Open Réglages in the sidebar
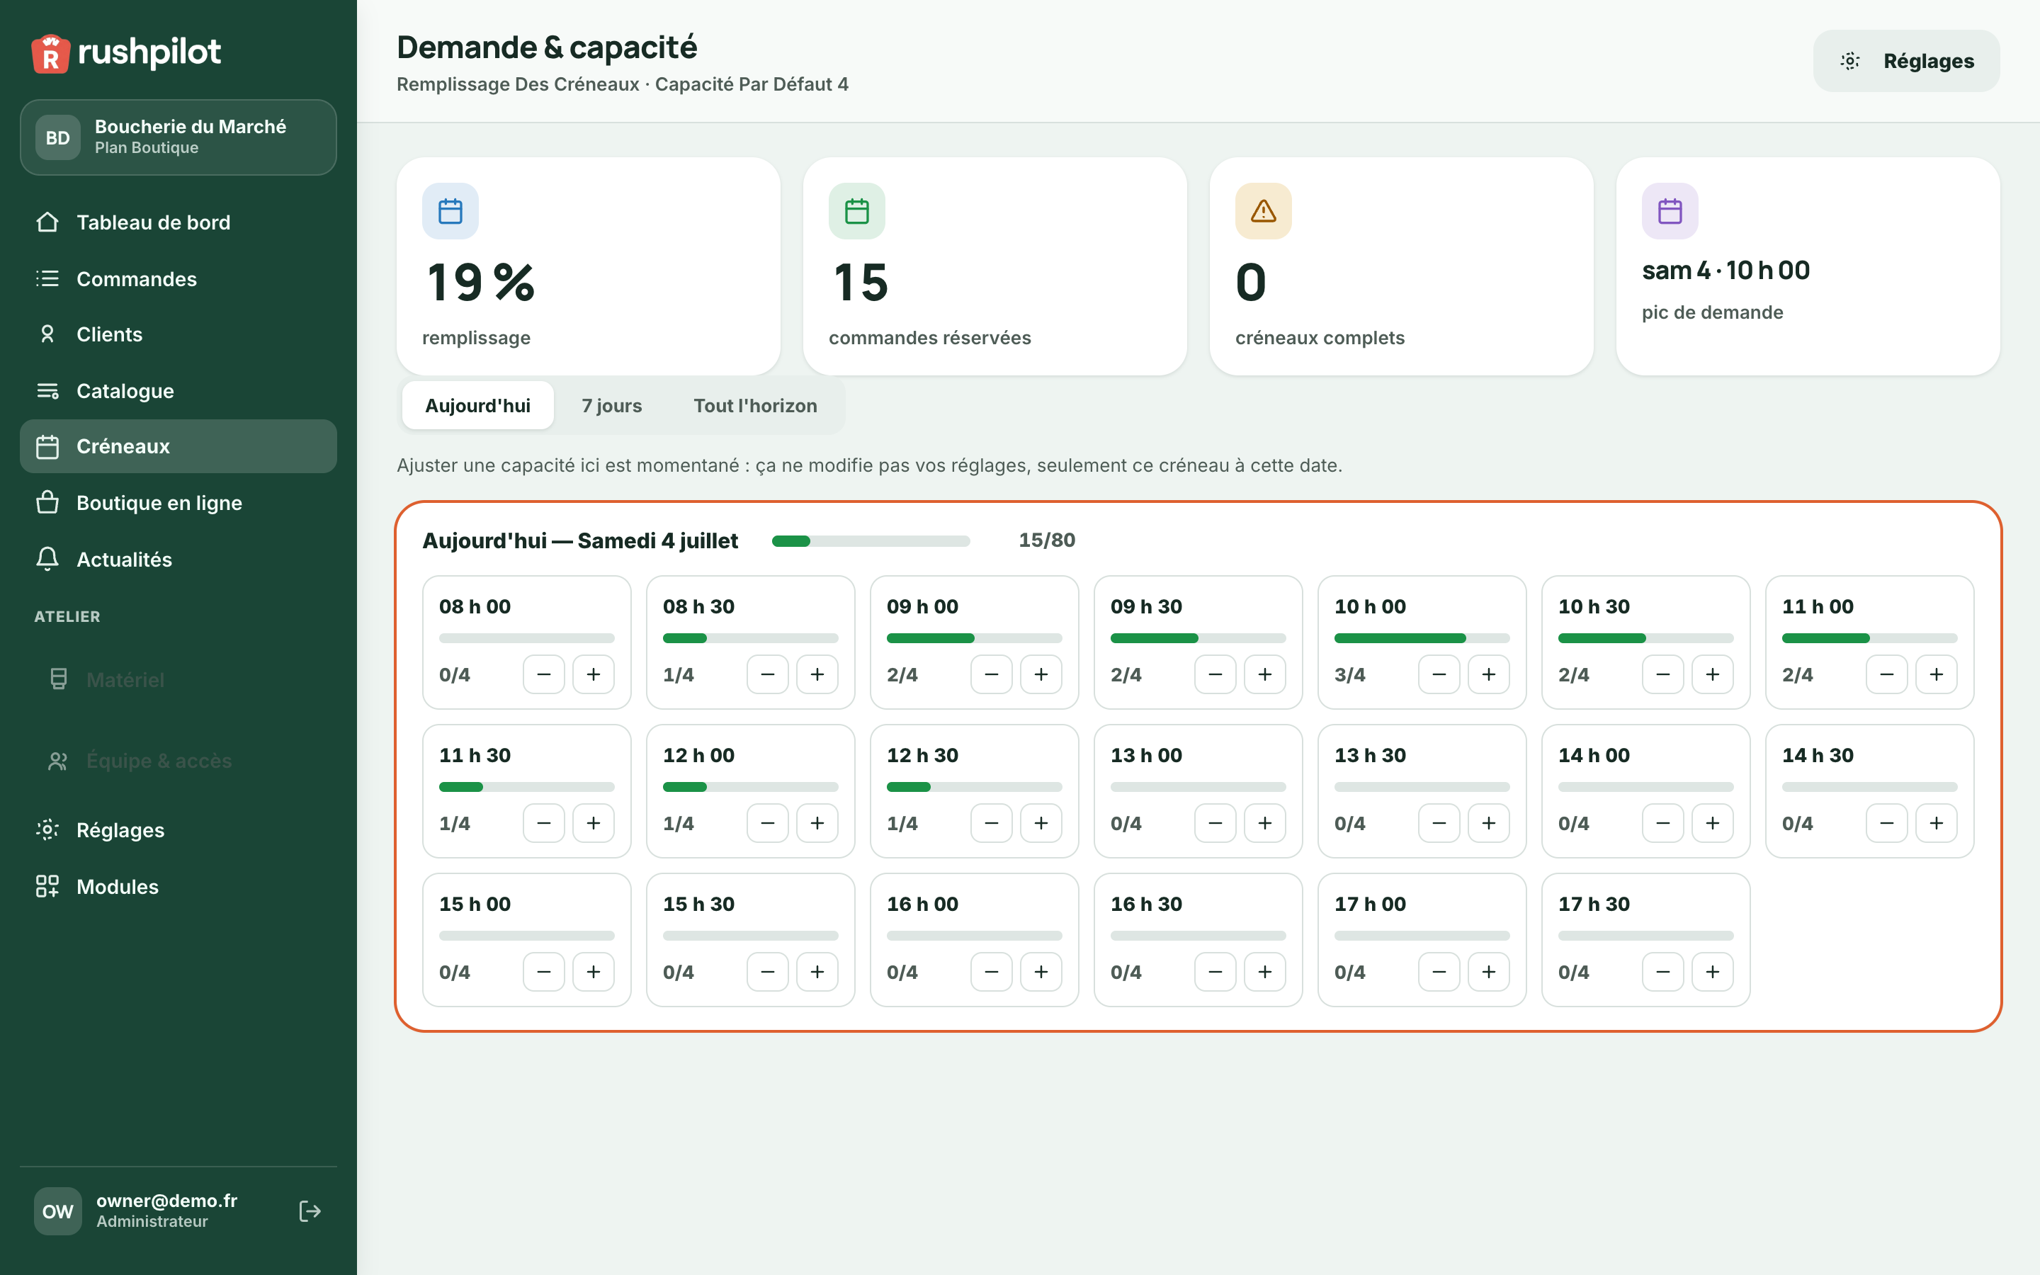Image resolution: width=2040 pixels, height=1275 pixels. pyautogui.click(x=178, y=829)
